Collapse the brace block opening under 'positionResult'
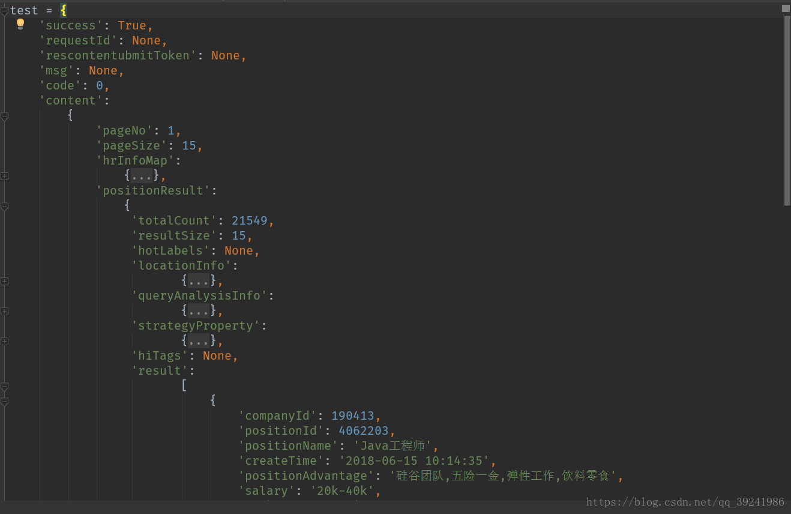The width and height of the screenshot is (791, 514). point(4,206)
